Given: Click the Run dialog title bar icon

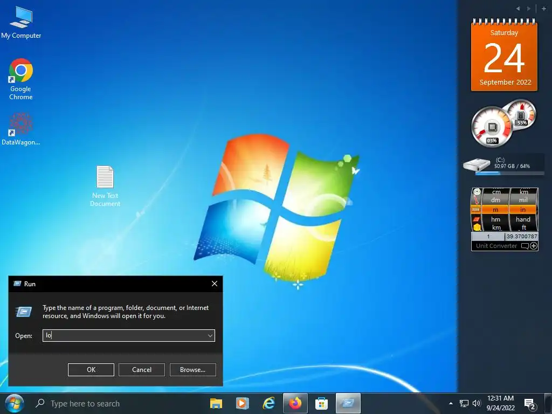Looking at the screenshot, I should click(17, 284).
